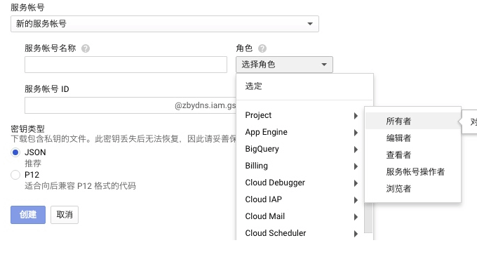Click the 选定 header in role menu
477x257 pixels.
pyautogui.click(x=253, y=86)
